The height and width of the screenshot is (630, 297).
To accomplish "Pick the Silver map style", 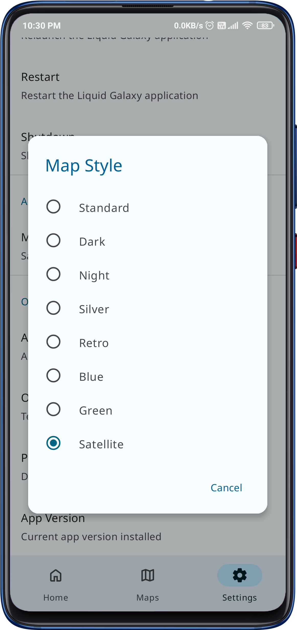I will [53, 308].
